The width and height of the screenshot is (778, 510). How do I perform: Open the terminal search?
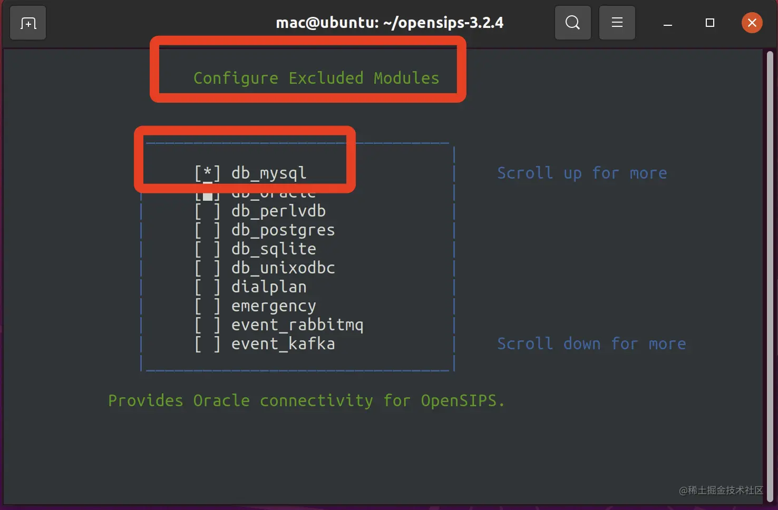[x=572, y=23]
